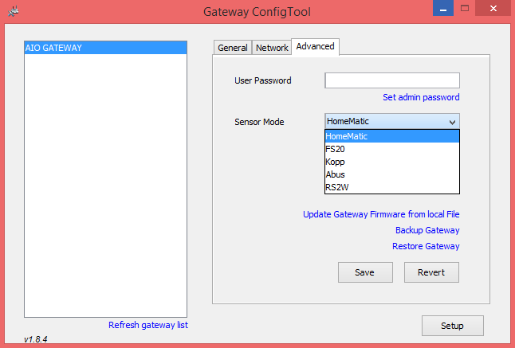Click Update Gateway Firmware from local File
The width and height of the screenshot is (515, 348).
(381, 214)
